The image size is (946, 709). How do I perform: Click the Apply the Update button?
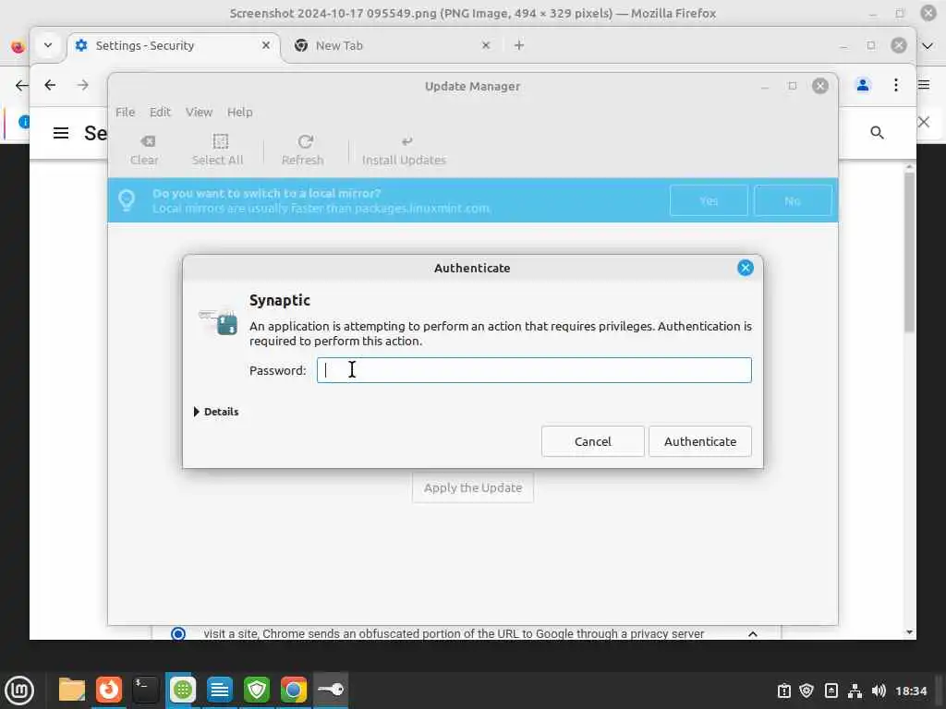click(473, 487)
